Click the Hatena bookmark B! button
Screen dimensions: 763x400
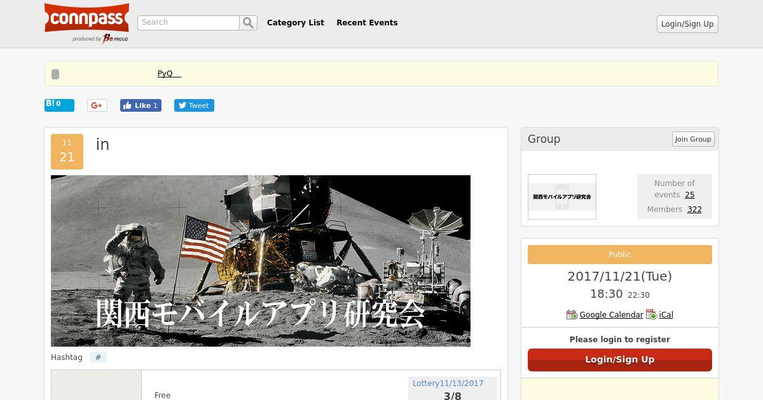coord(59,105)
